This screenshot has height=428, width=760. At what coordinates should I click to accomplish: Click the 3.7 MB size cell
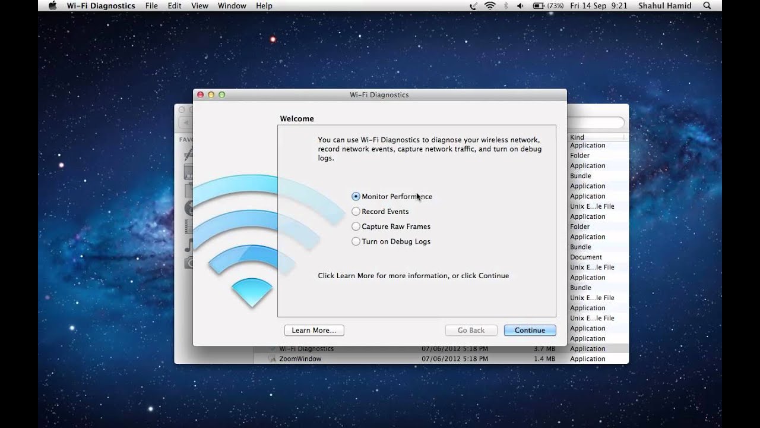click(x=544, y=349)
